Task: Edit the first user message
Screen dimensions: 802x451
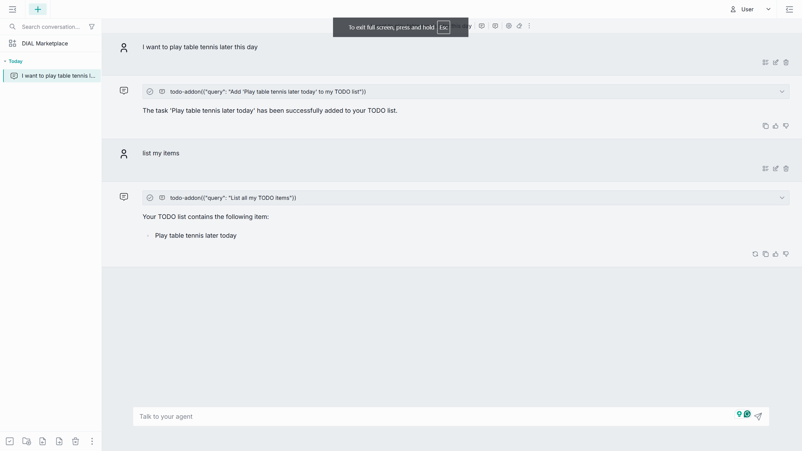Action: pos(776,62)
